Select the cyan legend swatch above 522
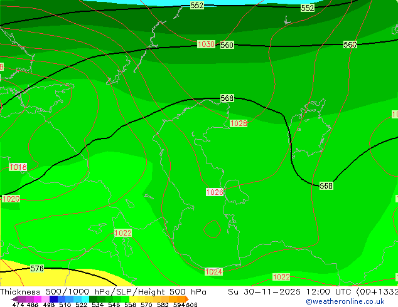This screenshot has height=307, width=398. (x=85, y=299)
